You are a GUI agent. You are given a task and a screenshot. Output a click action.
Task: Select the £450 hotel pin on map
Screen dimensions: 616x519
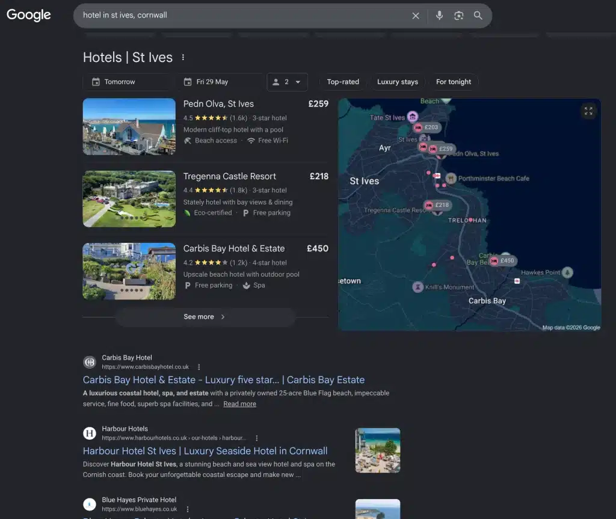pos(504,260)
